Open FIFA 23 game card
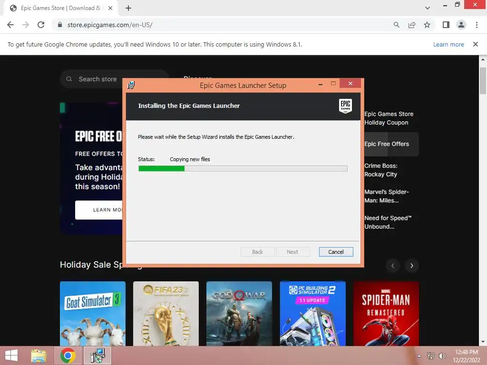The image size is (487, 365). pos(166,314)
